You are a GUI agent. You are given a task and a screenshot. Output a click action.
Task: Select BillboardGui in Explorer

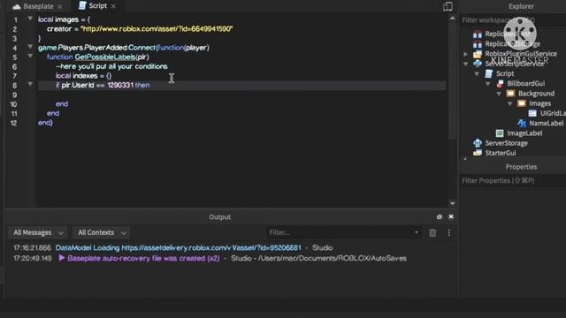pos(525,84)
